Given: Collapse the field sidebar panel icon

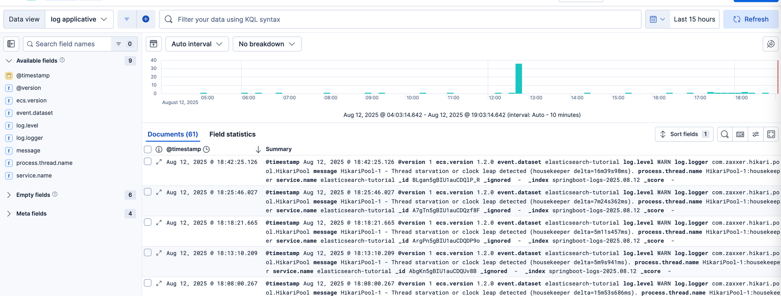Looking at the screenshot, I should (11, 44).
